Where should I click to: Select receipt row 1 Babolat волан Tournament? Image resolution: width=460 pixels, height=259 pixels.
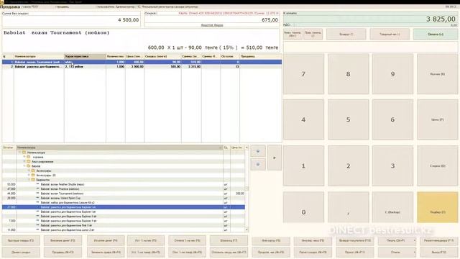pos(142,62)
